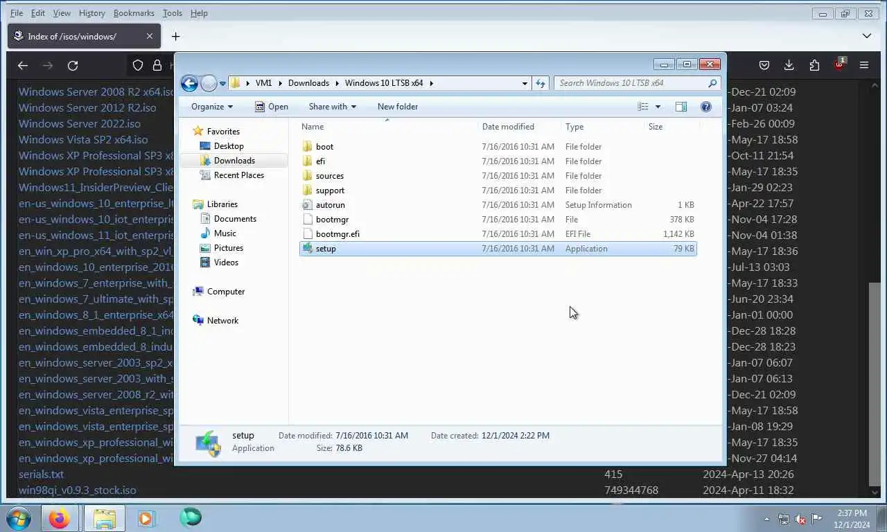
Task: Open Firefox extensions button
Action: click(814, 65)
